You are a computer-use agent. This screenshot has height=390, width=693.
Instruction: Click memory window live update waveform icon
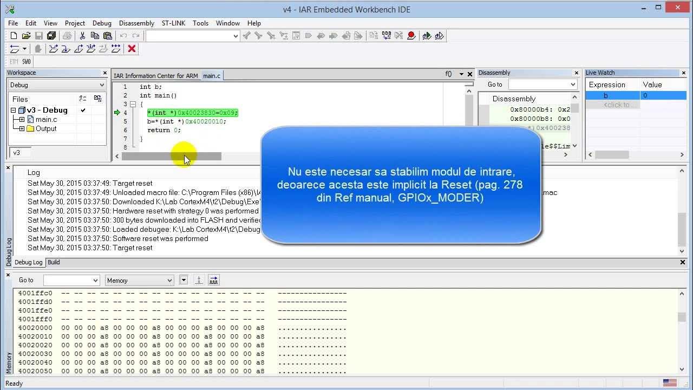[213, 280]
